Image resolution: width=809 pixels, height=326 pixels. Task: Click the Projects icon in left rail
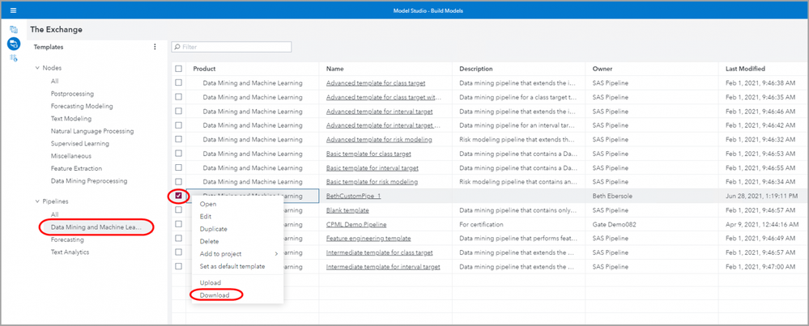[14, 29]
